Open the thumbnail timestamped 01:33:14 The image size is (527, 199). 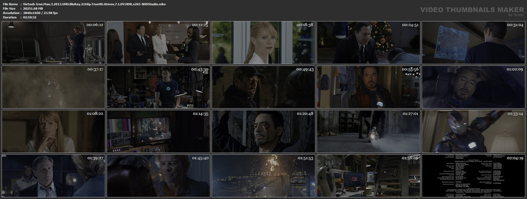click(473, 131)
